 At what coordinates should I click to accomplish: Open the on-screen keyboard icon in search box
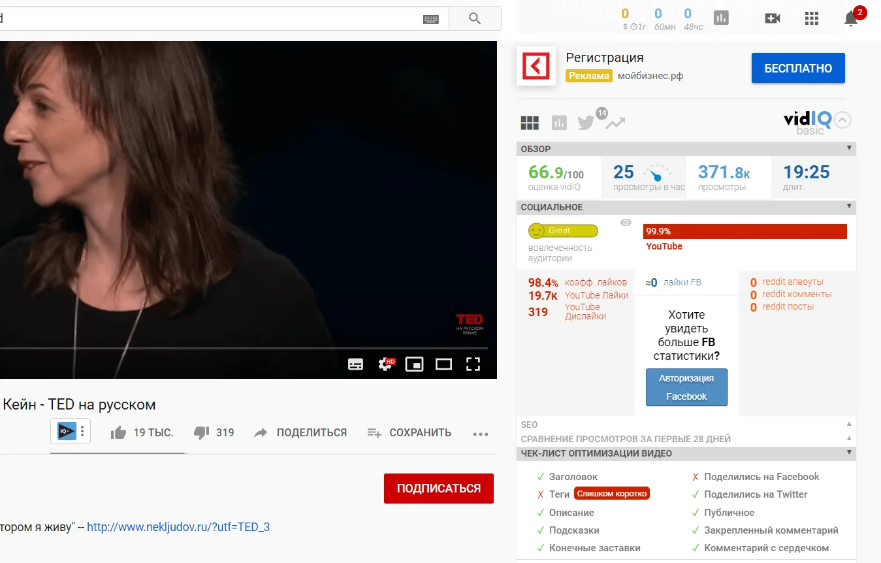pos(431,19)
